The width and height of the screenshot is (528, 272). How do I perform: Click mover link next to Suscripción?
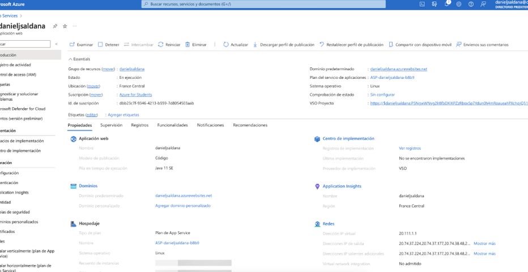(x=96, y=95)
